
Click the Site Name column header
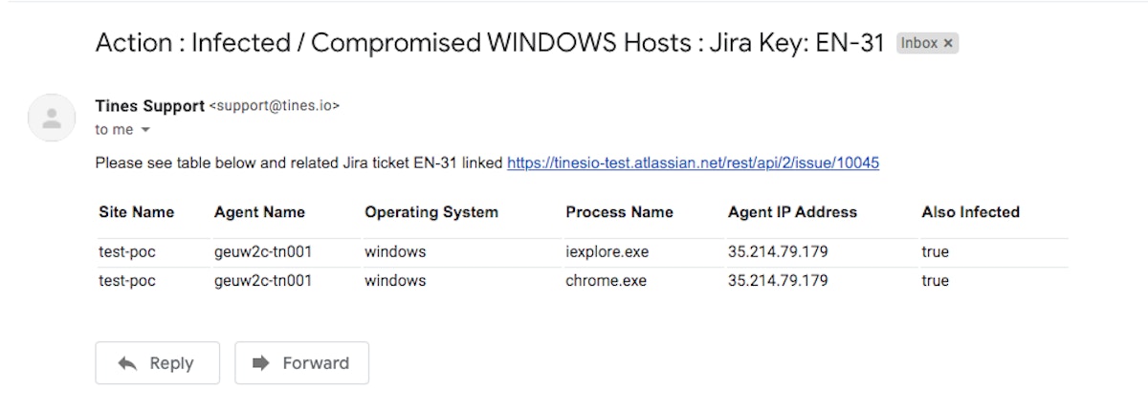(136, 212)
